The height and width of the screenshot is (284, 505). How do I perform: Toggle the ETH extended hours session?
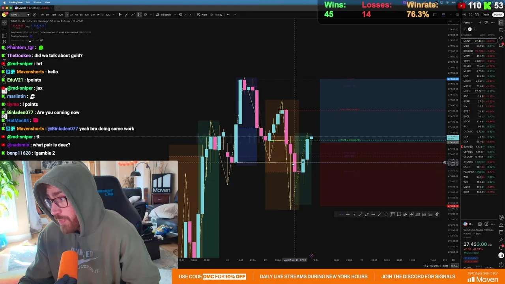(445, 265)
